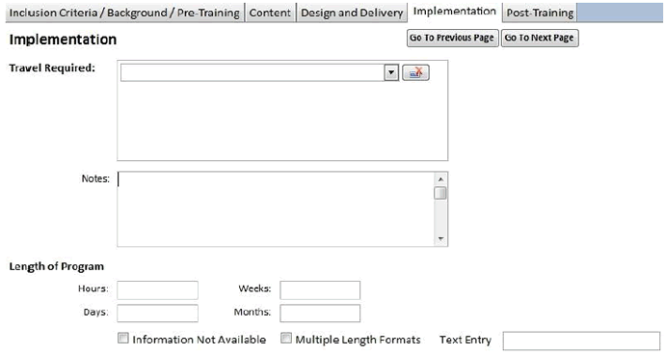Image resolution: width=665 pixels, height=356 pixels.
Task: Click Go To Previous Page button
Action: point(452,38)
